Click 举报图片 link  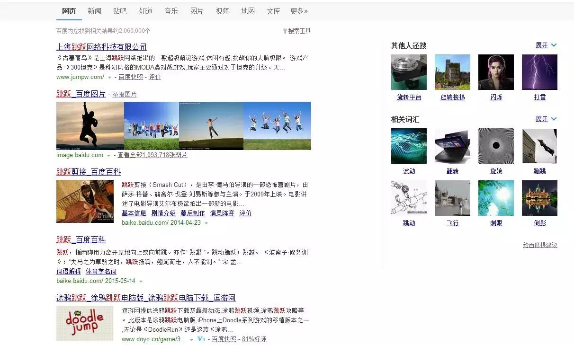pos(125,94)
